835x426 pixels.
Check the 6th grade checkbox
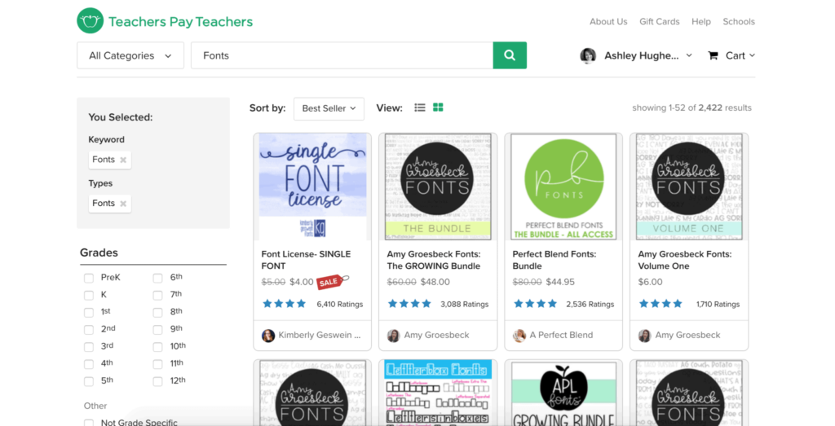[157, 278]
